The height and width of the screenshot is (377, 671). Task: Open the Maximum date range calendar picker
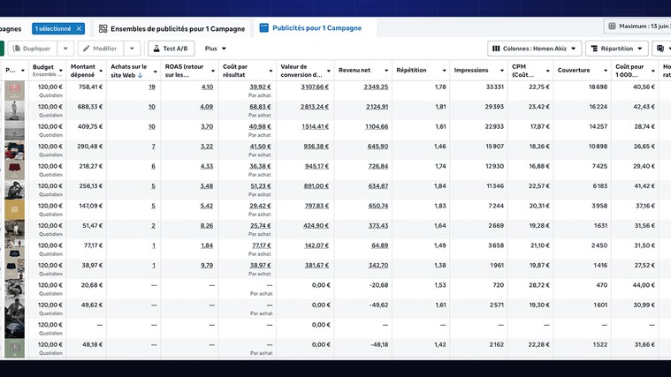pos(635,26)
